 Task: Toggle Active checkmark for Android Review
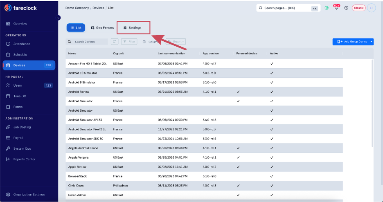point(272,92)
